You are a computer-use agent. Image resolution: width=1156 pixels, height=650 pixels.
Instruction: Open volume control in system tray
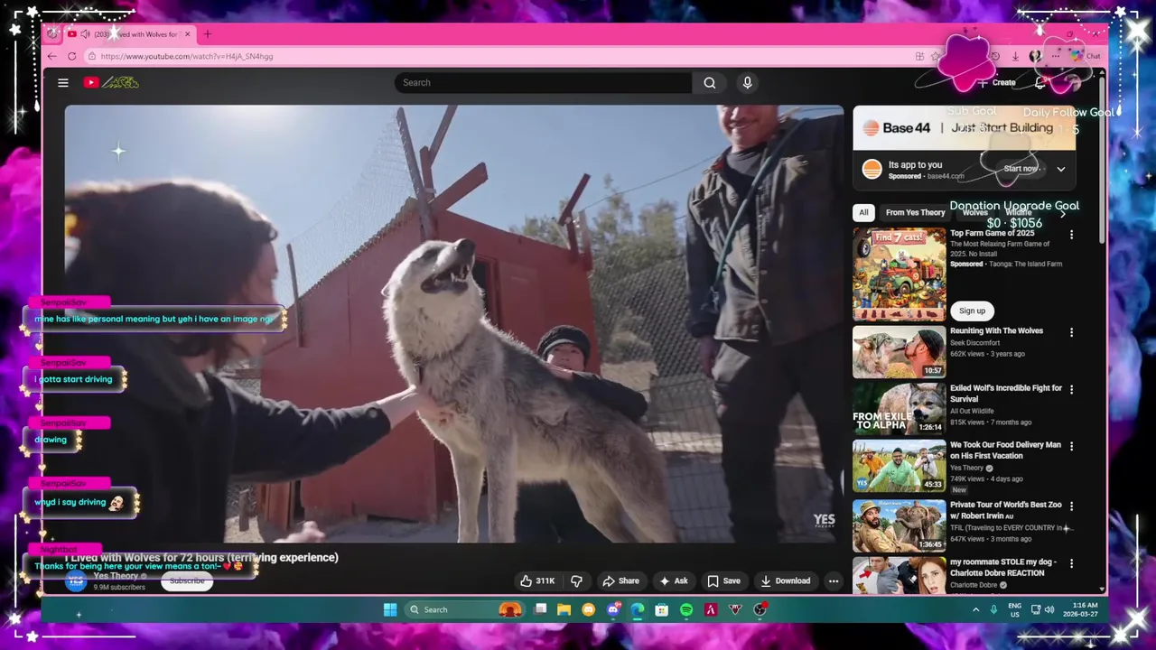point(1049,609)
